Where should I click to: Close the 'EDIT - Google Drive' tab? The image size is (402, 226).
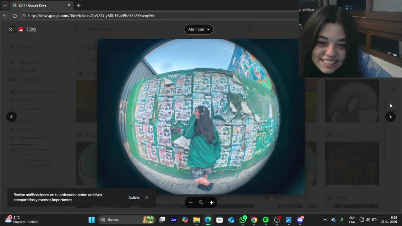click(x=69, y=5)
